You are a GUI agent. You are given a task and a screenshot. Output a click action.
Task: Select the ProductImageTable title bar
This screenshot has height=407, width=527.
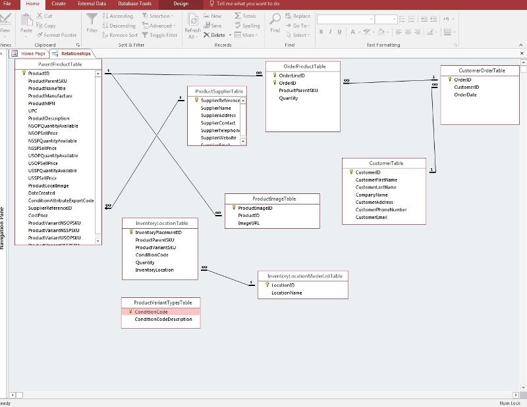[x=273, y=199]
